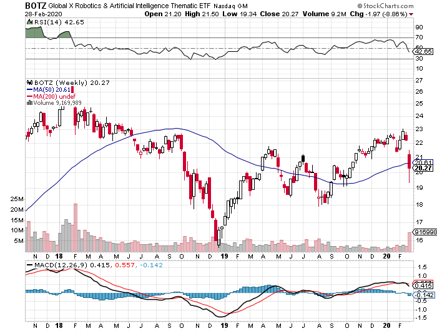The width and height of the screenshot is (437, 331).
Task: Click the tallest pink volume bar from February 2018
Action: click(x=76, y=228)
